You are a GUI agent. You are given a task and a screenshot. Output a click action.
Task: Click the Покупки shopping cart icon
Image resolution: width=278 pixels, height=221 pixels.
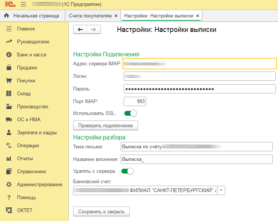point(9,80)
